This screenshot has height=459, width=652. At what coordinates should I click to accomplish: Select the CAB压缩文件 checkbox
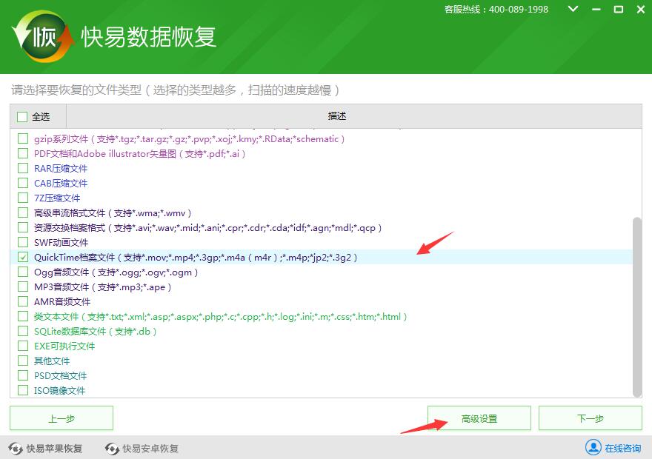pos(23,183)
